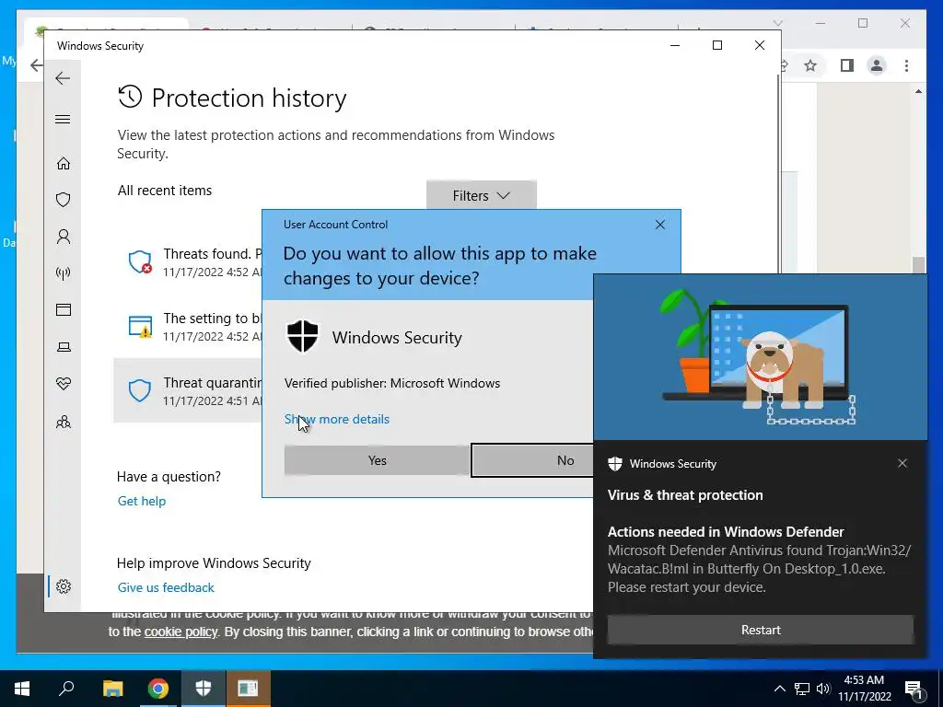
Task: Open Settings gear in Windows Security
Action: [x=64, y=586]
